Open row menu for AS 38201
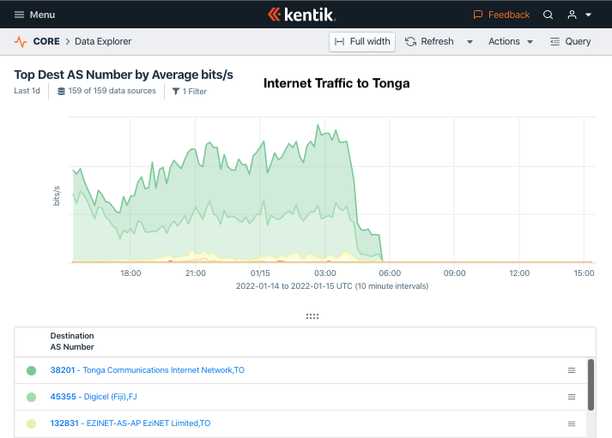Viewport: 612px width, 438px height. 572,370
